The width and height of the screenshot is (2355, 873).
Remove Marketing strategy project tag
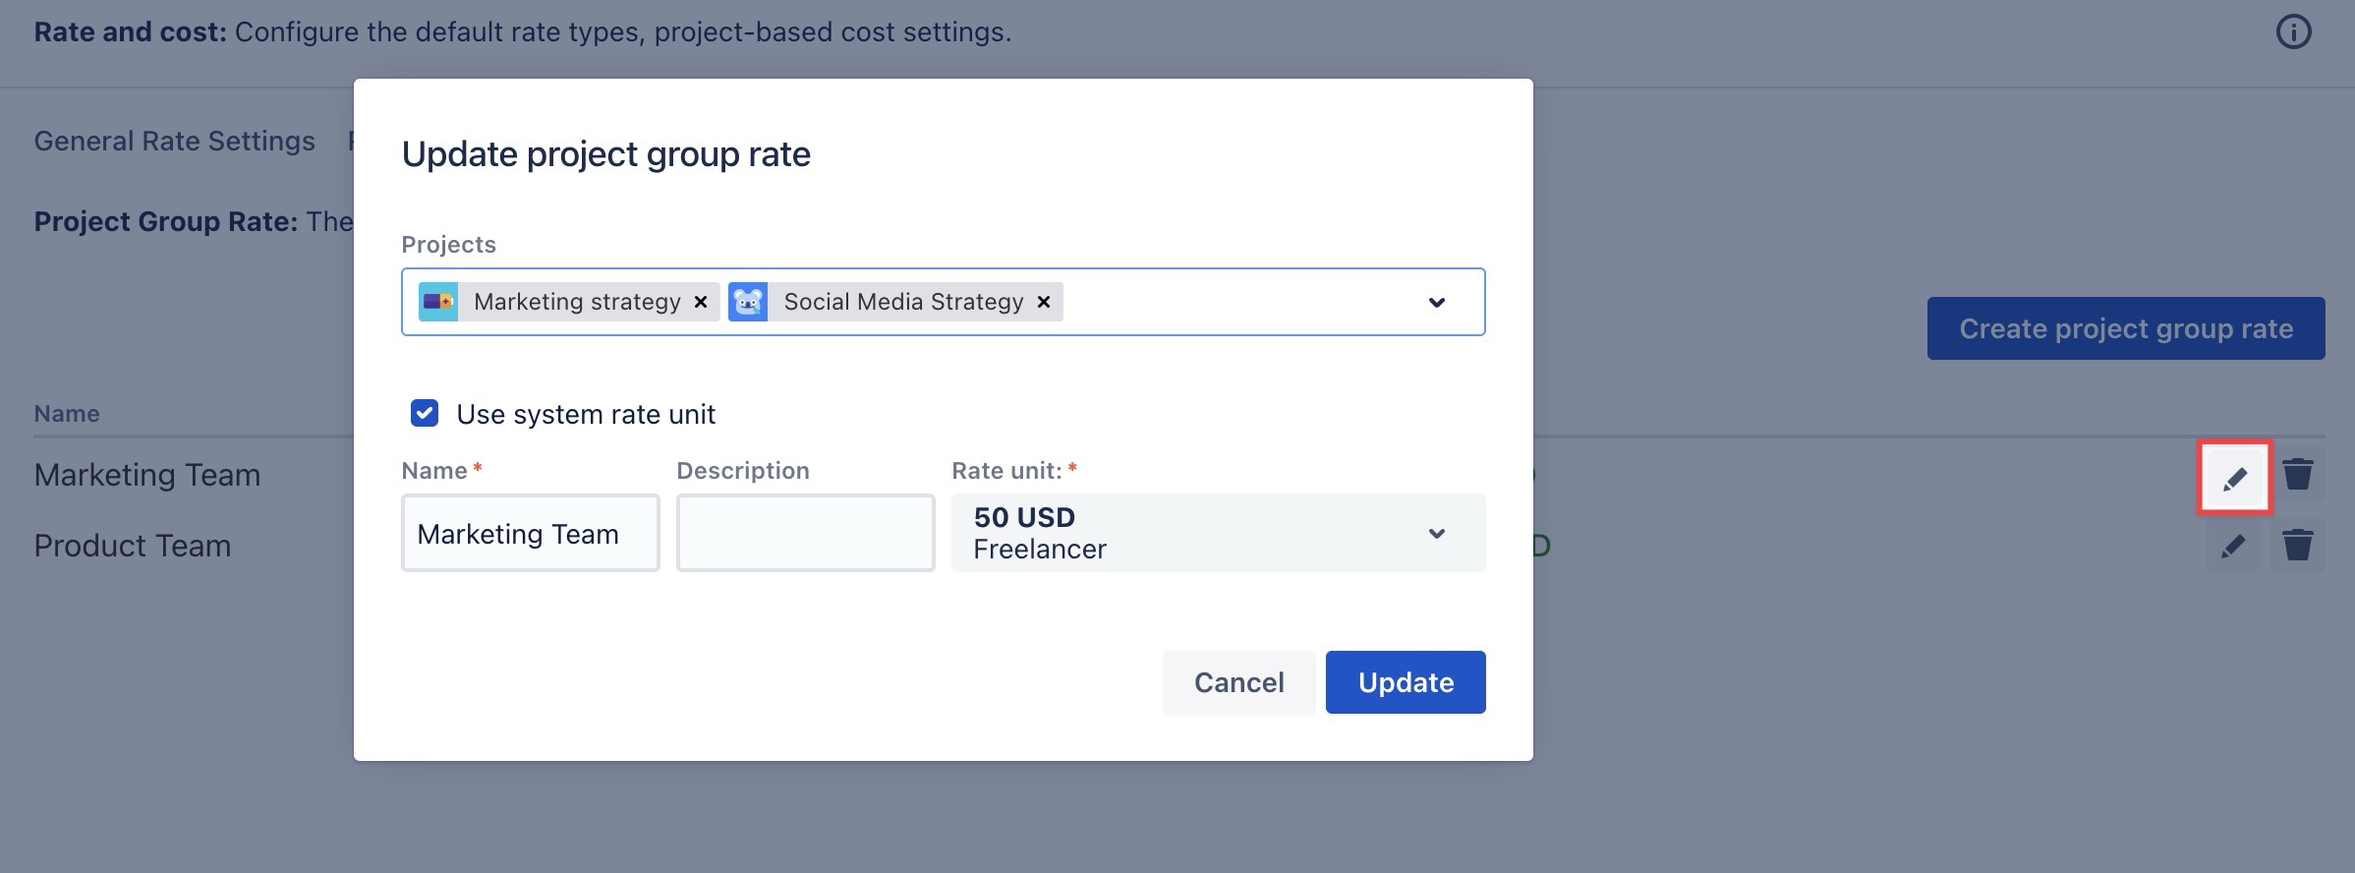point(701,302)
